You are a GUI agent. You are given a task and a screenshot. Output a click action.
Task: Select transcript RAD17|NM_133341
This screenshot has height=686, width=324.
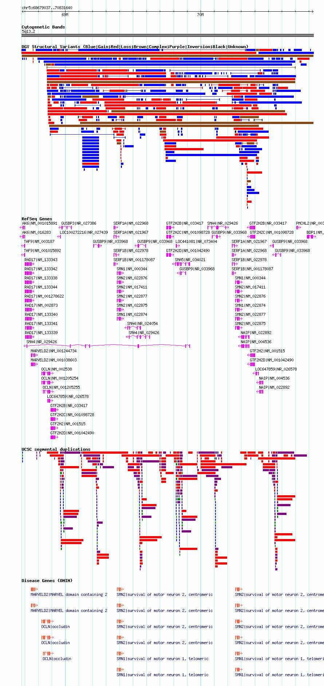point(41,323)
